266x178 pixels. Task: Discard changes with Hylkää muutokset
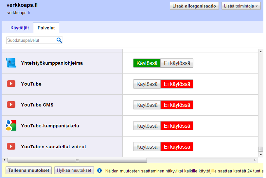(x=74, y=170)
